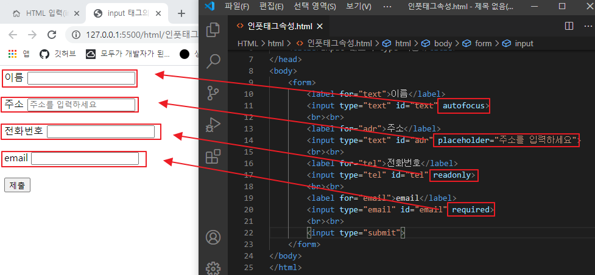Click the 이름 text input field
This screenshot has height=275, width=595.
(81, 78)
